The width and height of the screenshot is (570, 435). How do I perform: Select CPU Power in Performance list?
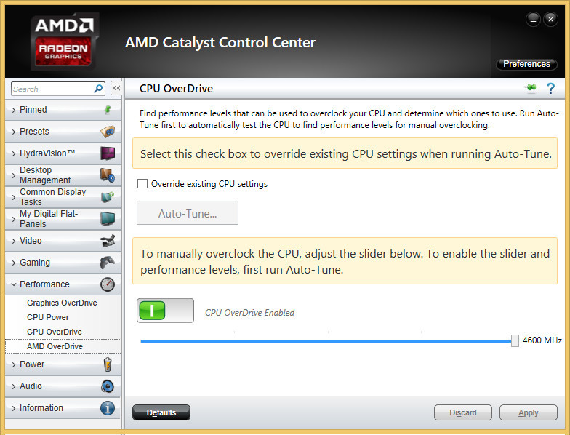click(x=48, y=317)
